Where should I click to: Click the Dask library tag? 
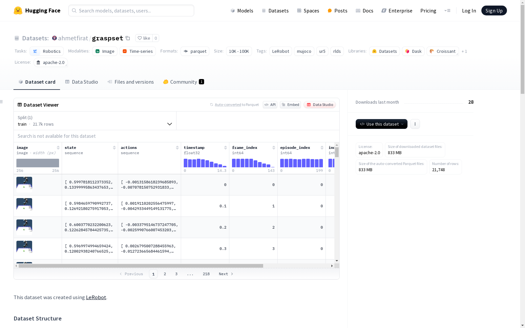[x=413, y=51]
